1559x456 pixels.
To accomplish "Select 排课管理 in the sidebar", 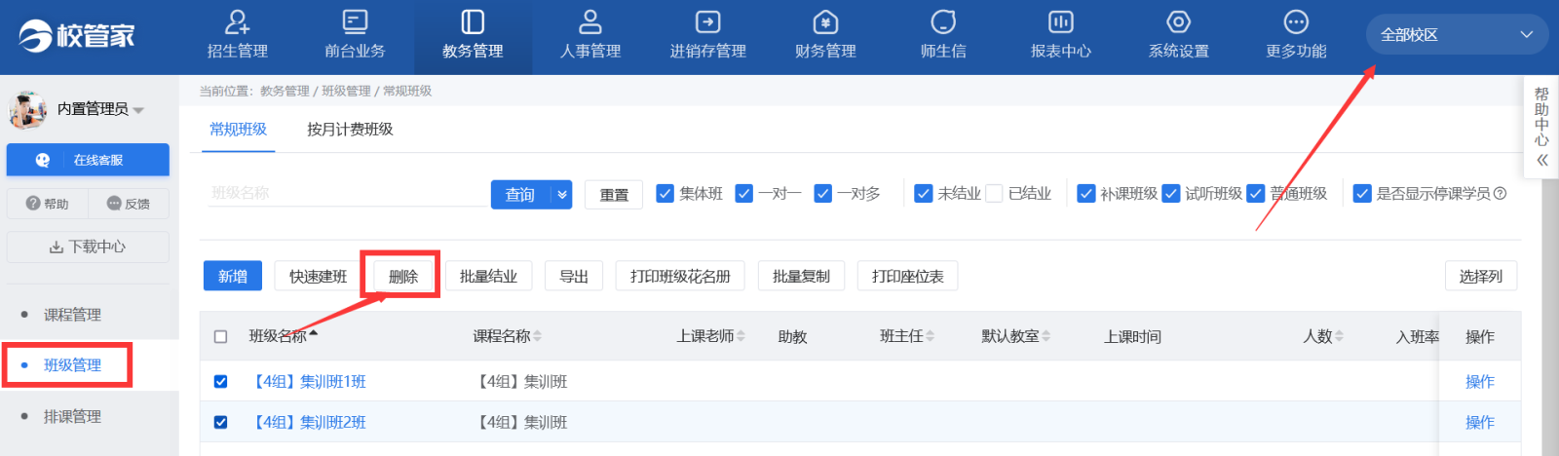I will (72, 416).
